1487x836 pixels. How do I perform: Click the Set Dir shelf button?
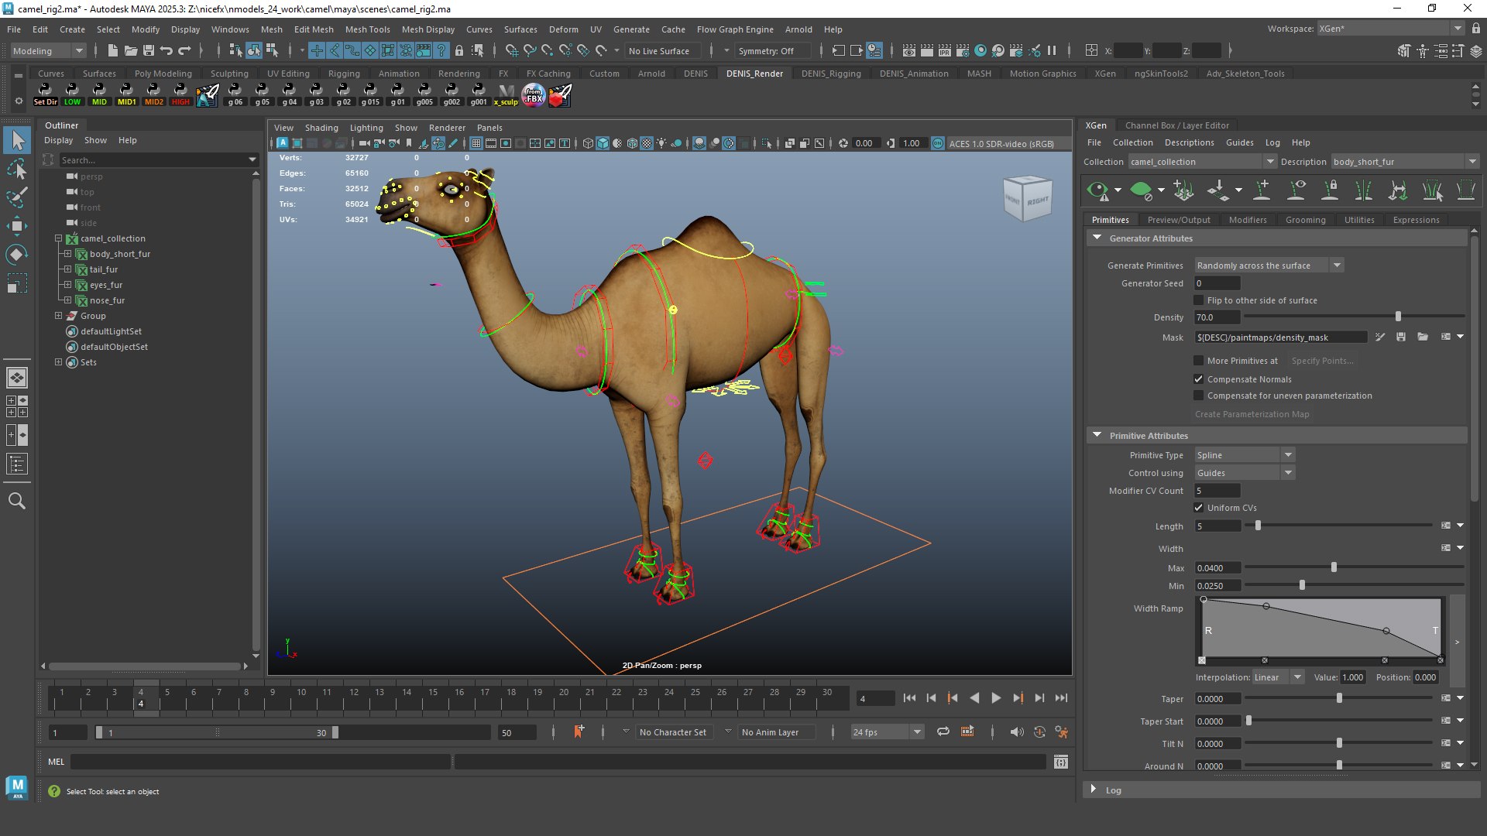(45, 94)
